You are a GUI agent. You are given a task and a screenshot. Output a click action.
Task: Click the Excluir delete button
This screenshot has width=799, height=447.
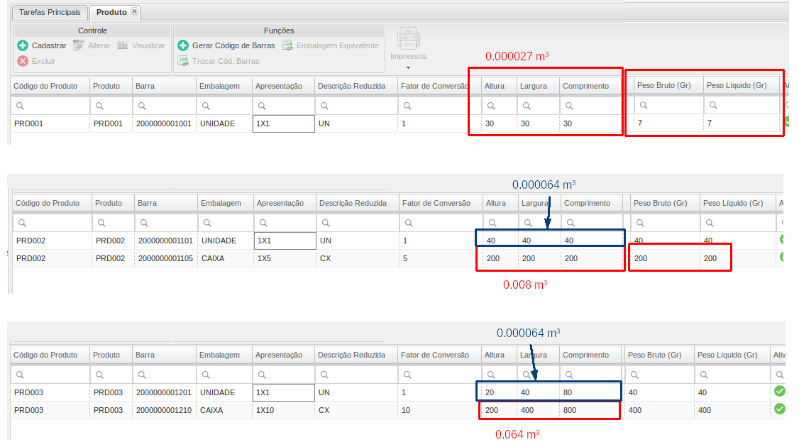coord(36,60)
